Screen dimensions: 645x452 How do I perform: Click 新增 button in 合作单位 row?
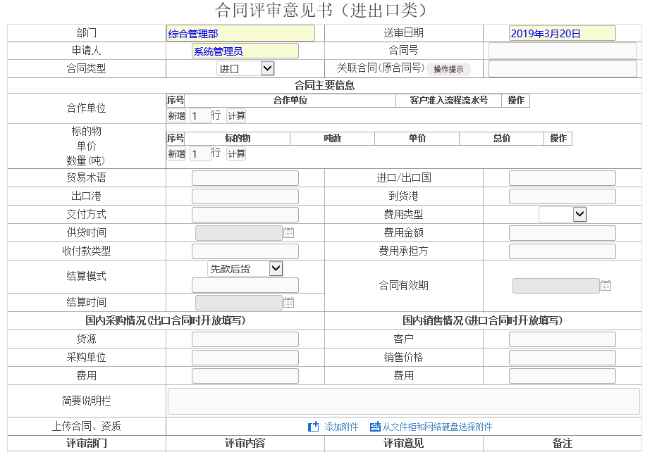176,116
